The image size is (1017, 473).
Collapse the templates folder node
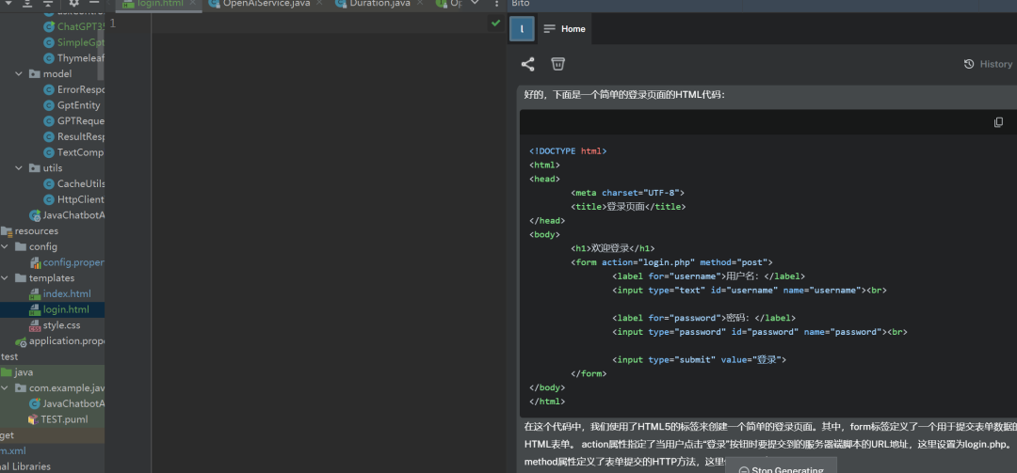[5, 278]
